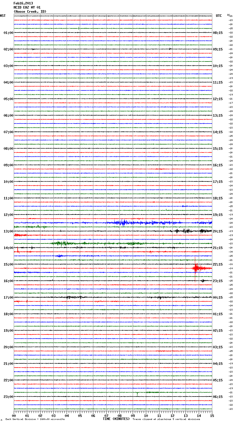The image size is (234, 423).
Task: Select the 17:00 MST time label
Action: 9,298
